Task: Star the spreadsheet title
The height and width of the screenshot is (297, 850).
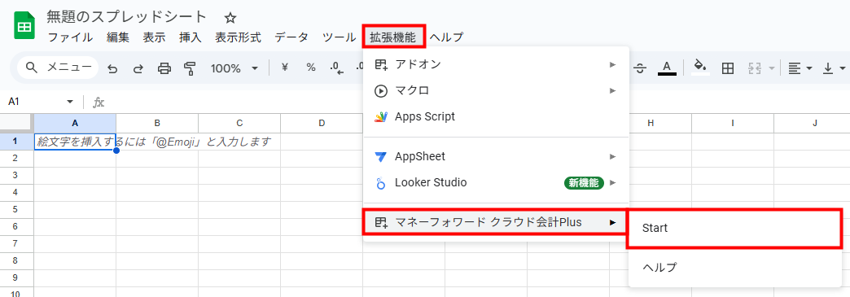Action: (x=230, y=18)
